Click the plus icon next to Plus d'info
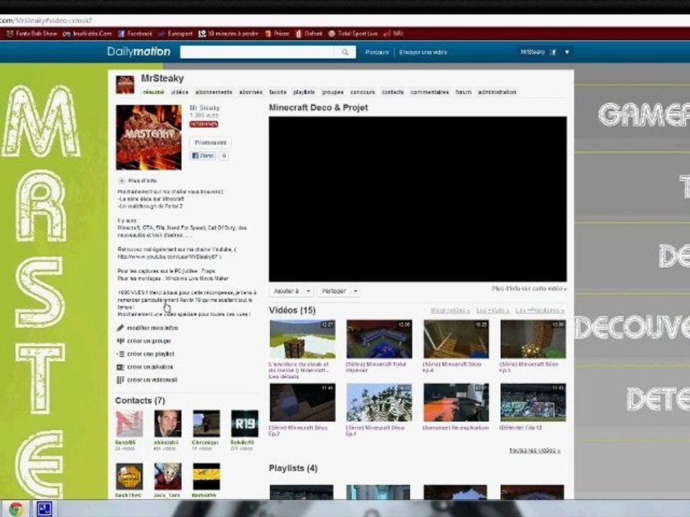 (x=121, y=181)
